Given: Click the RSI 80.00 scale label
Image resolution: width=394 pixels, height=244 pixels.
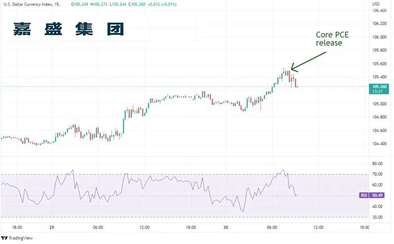Looking at the screenshot, I should pos(377,163).
